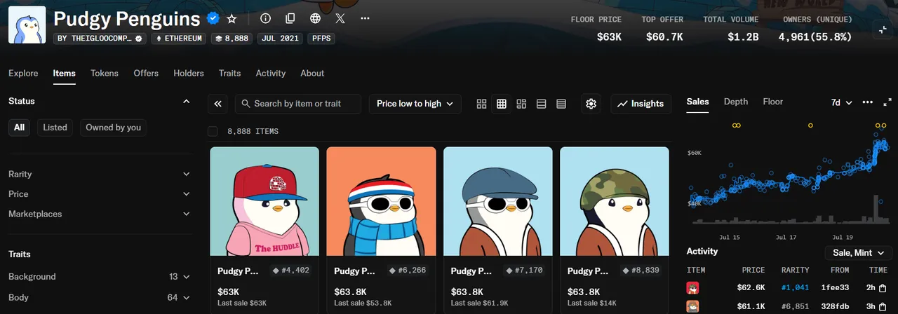Open the Sale, Mint activity filter dropdown
Image resolution: width=898 pixels, height=314 pixels.
tap(858, 253)
